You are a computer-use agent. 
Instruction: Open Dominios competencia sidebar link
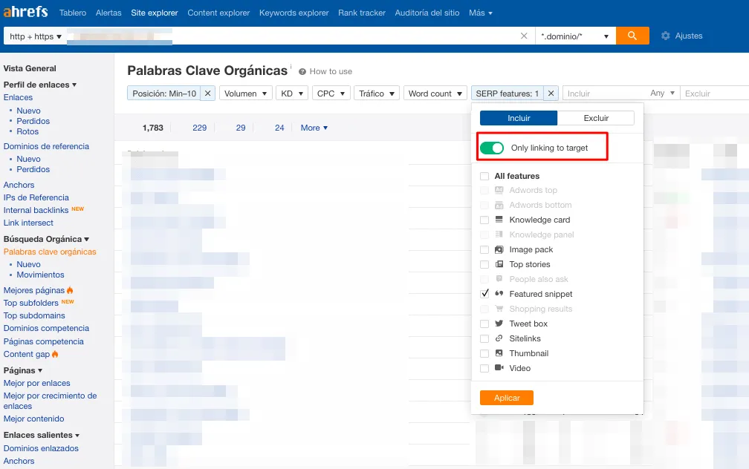click(x=46, y=328)
